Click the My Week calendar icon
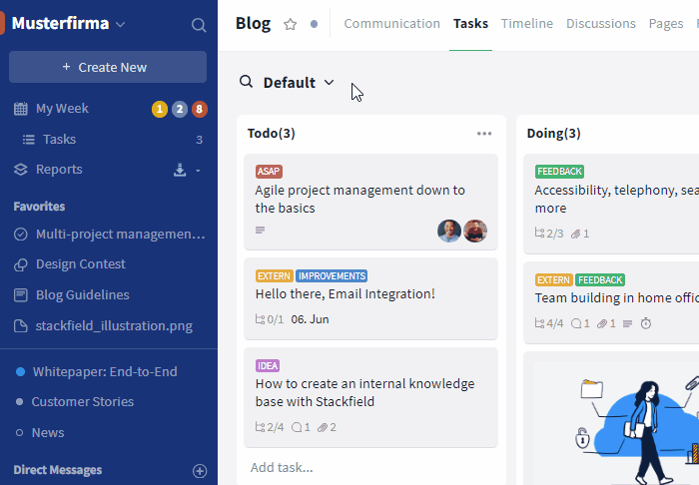Screen dimensions: 699x485 pyautogui.click(x=21, y=109)
